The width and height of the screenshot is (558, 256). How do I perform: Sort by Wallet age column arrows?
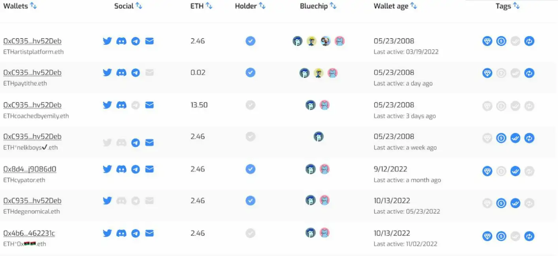click(413, 6)
